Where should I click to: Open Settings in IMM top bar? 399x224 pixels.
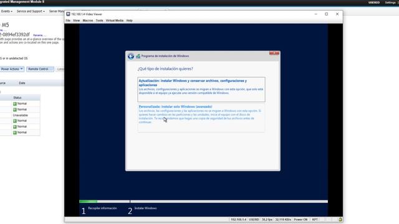click(x=390, y=2)
